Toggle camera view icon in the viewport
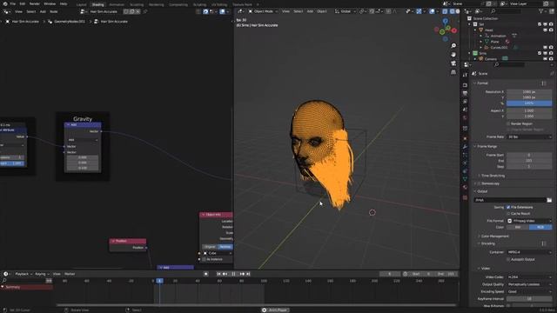 (453, 63)
